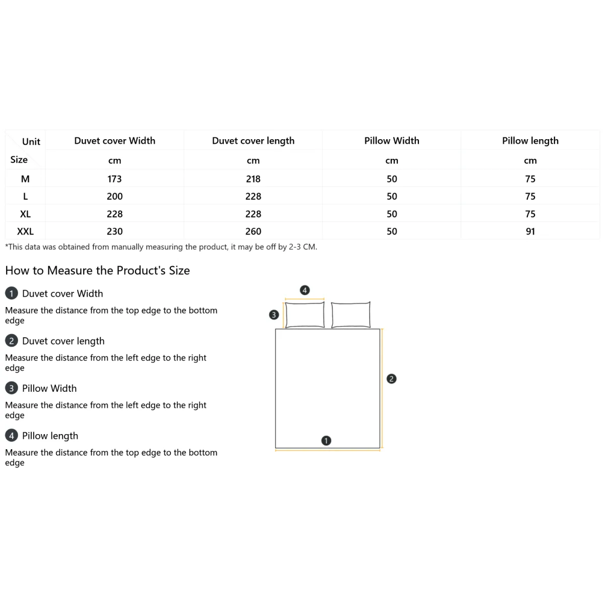Viewport: 605px width, 605px height.
Task: Click the Duvet cover Width column header
Action: click(x=114, y=141)
